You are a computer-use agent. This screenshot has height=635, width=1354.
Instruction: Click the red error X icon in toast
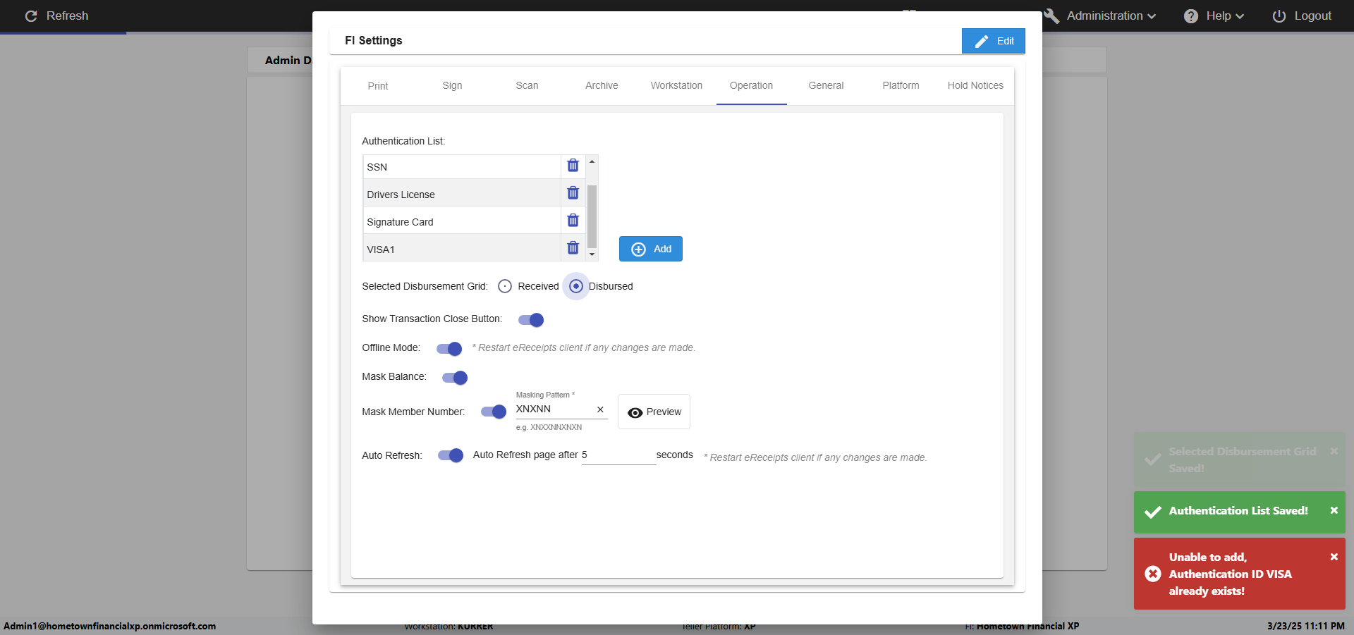coord(1153,574)
